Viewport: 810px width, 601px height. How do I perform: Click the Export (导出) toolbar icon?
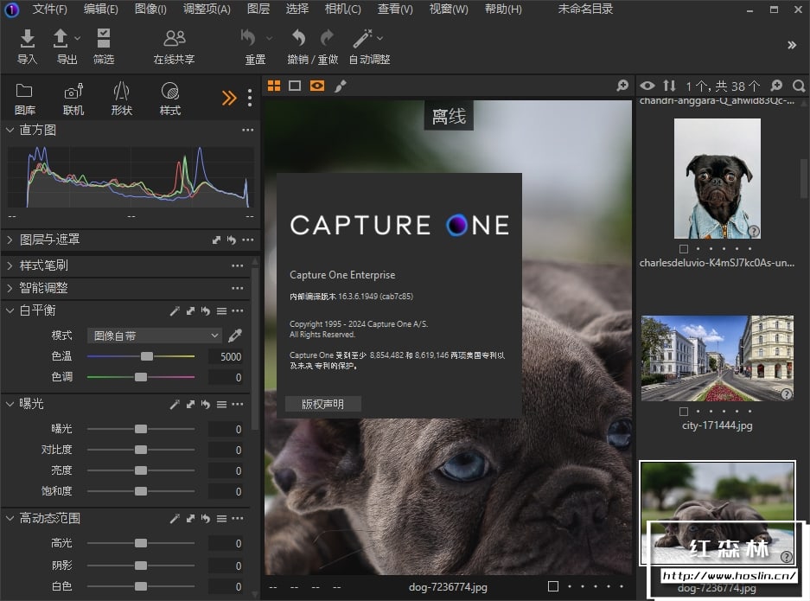[61, 39]
